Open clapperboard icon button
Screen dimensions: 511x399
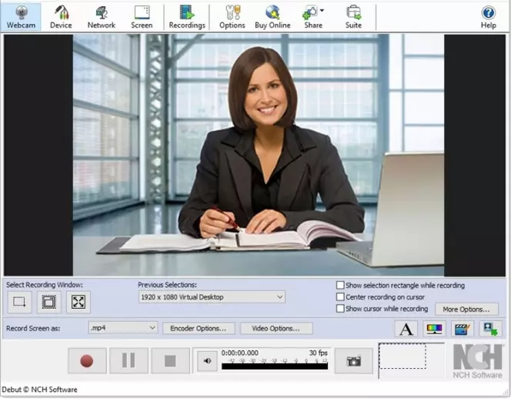(x=462, y=329)
